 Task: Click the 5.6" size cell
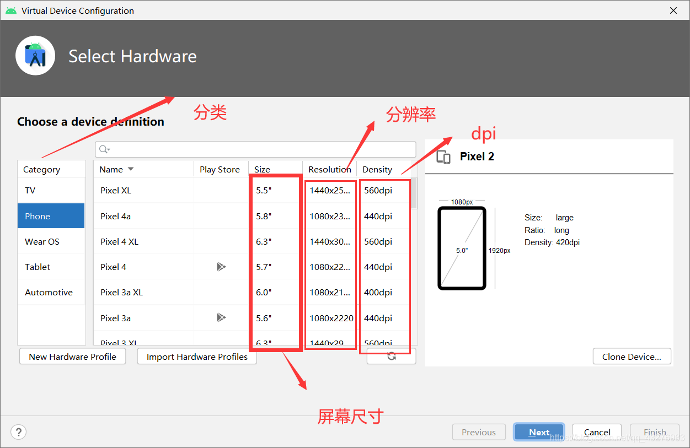click(264, 318)
